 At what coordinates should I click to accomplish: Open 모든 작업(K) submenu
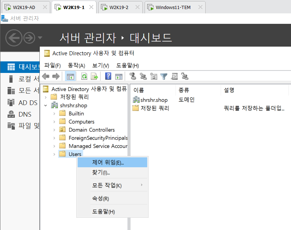pos(112,185)
